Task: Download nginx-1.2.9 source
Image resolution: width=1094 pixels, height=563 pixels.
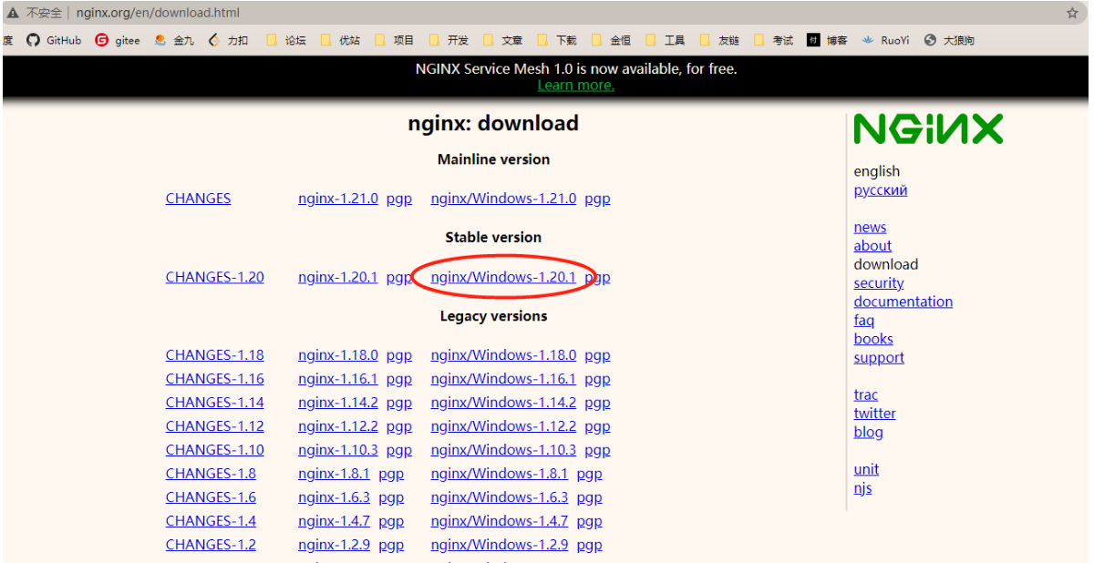Action: coord(334,545)
